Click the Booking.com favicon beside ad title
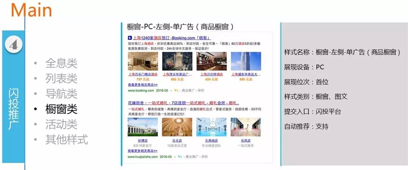Screen dimensions: 408x170 (x=130, y=38)
